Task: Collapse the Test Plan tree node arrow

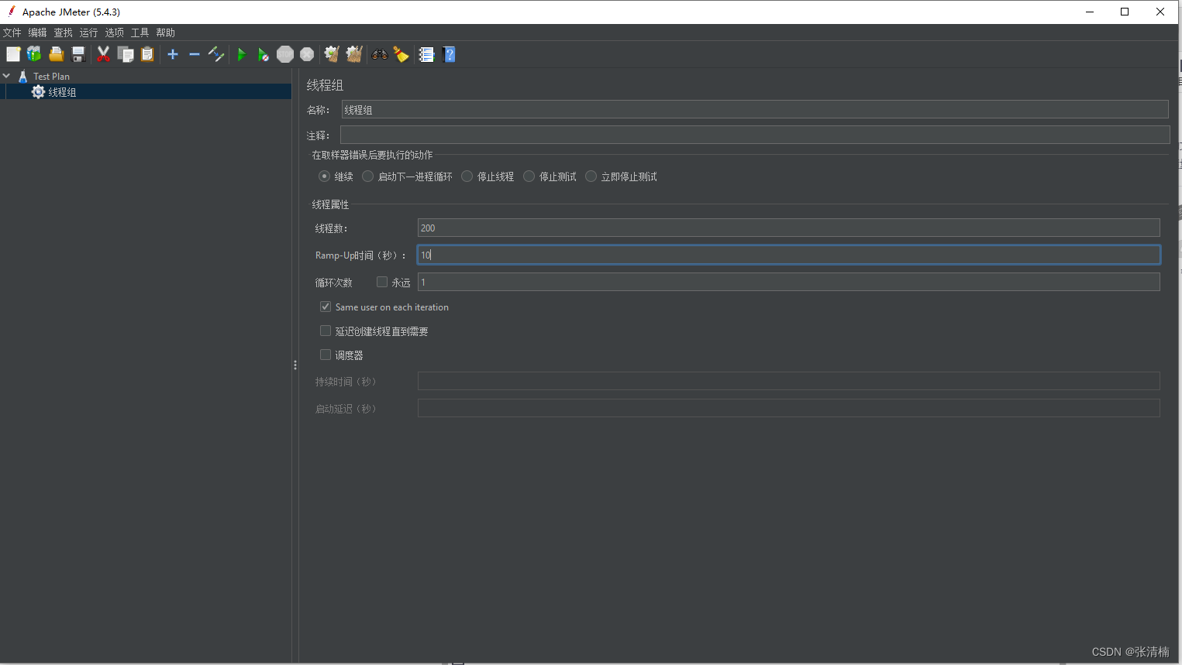Action: 6,76
